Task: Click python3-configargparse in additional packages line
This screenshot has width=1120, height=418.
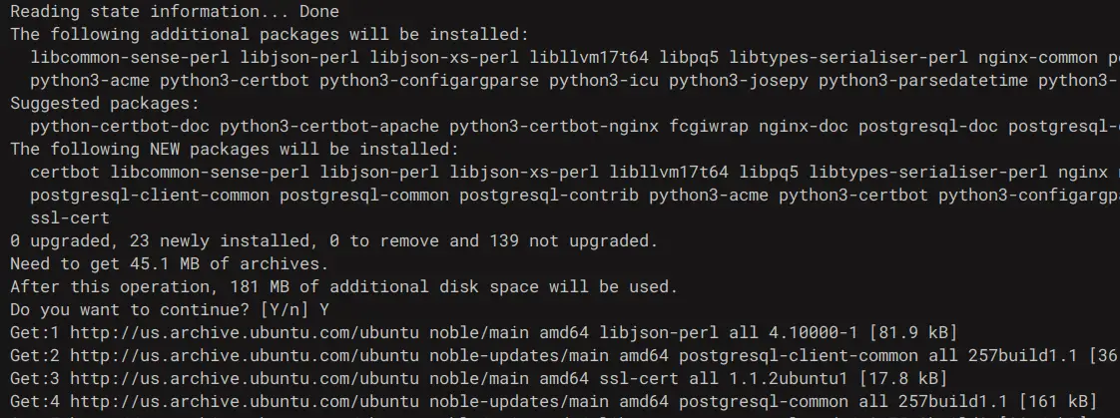Action: point(429,80)
